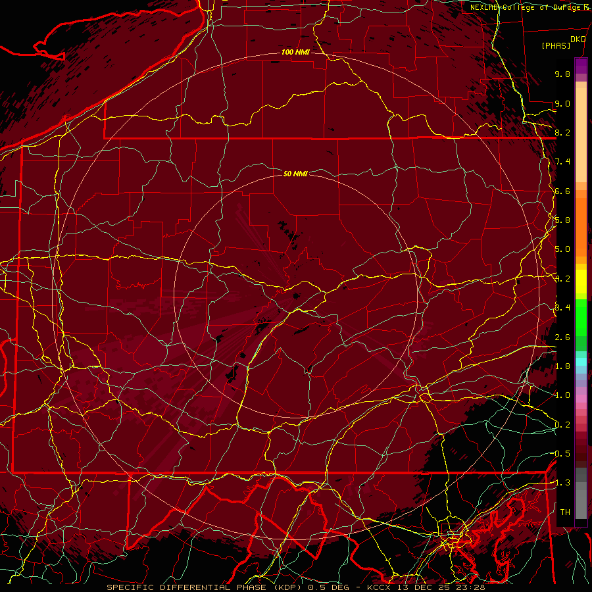This screenshot has height=592, width=592.
Task: Click the "1.0" scale value
Action: [562, 395]
